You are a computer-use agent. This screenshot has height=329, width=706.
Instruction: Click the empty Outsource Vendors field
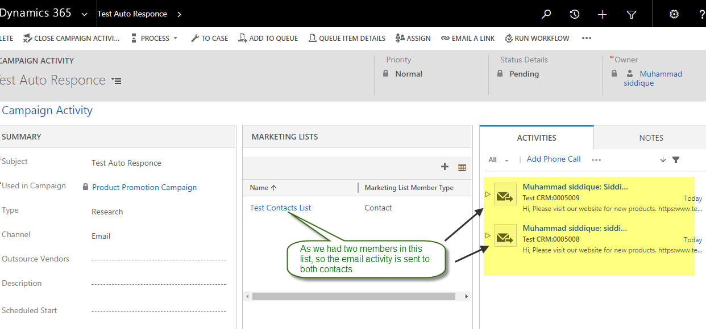click(159, 260)
